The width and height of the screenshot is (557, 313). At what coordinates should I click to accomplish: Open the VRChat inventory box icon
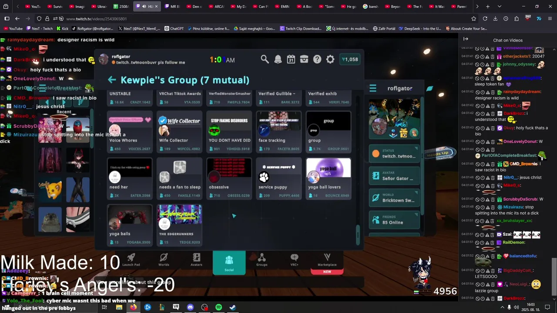click(304, 59)
